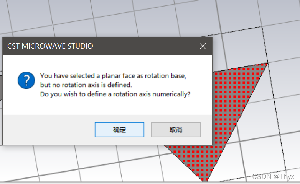Click the text 'You have selected a planar face as rotation base,'

[113, 76]
